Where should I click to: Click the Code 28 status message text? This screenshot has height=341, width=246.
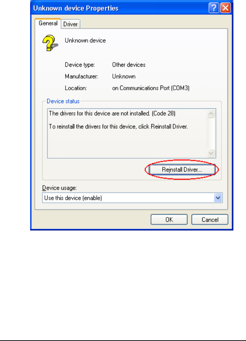click(112, 113)
